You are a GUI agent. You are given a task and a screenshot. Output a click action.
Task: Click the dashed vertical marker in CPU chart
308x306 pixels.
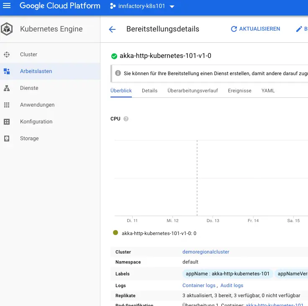(197, 178)
